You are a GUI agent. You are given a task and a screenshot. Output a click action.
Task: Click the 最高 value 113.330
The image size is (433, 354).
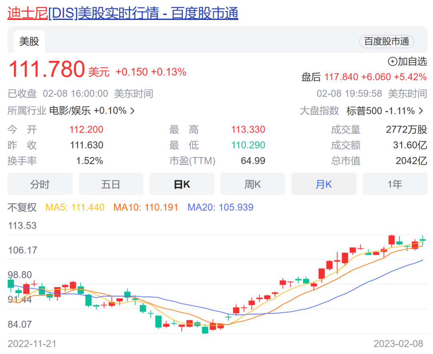(248, 129)
